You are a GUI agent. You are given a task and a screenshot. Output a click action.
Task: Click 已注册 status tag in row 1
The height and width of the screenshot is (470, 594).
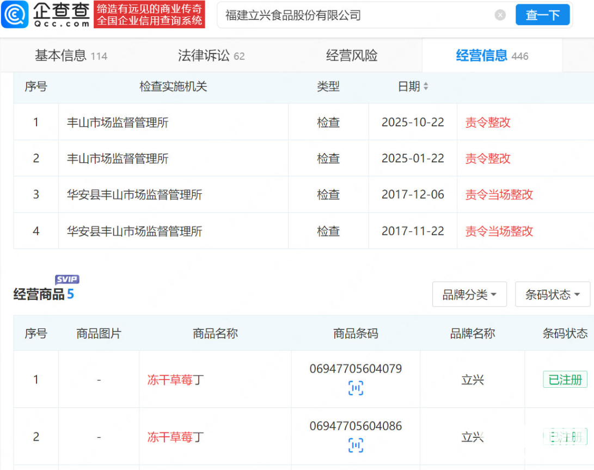pyautogui.click(x=565, y=380)
